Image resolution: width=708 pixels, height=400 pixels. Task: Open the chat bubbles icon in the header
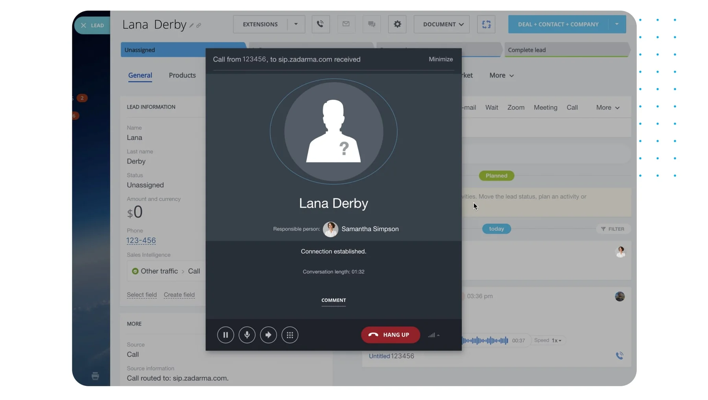371,24
